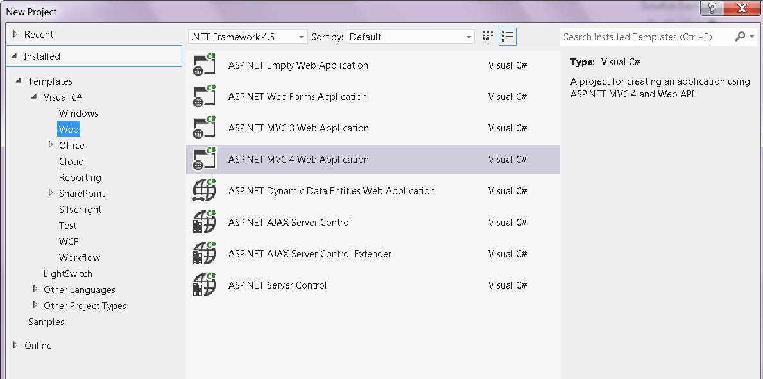Image resolution: width=763 pixels, height=379 pixels.
Task: Click Visual C# label in Server Control row
Action: tap(508, 285)
